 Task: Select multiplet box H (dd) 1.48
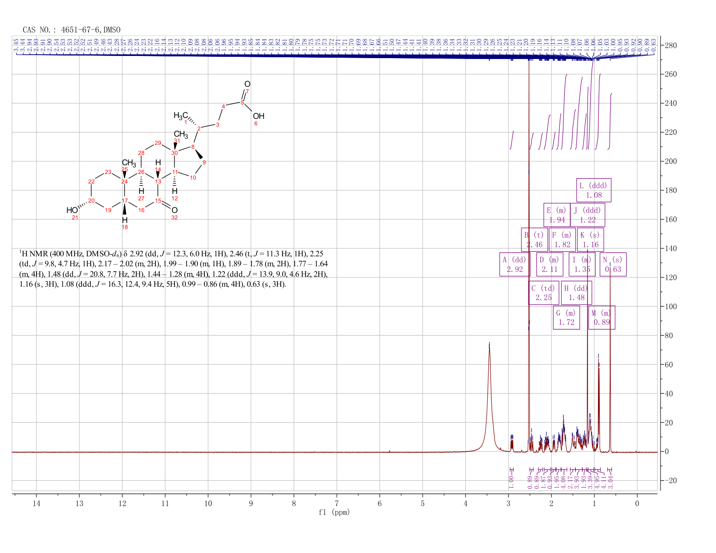(x=576, y=293)
